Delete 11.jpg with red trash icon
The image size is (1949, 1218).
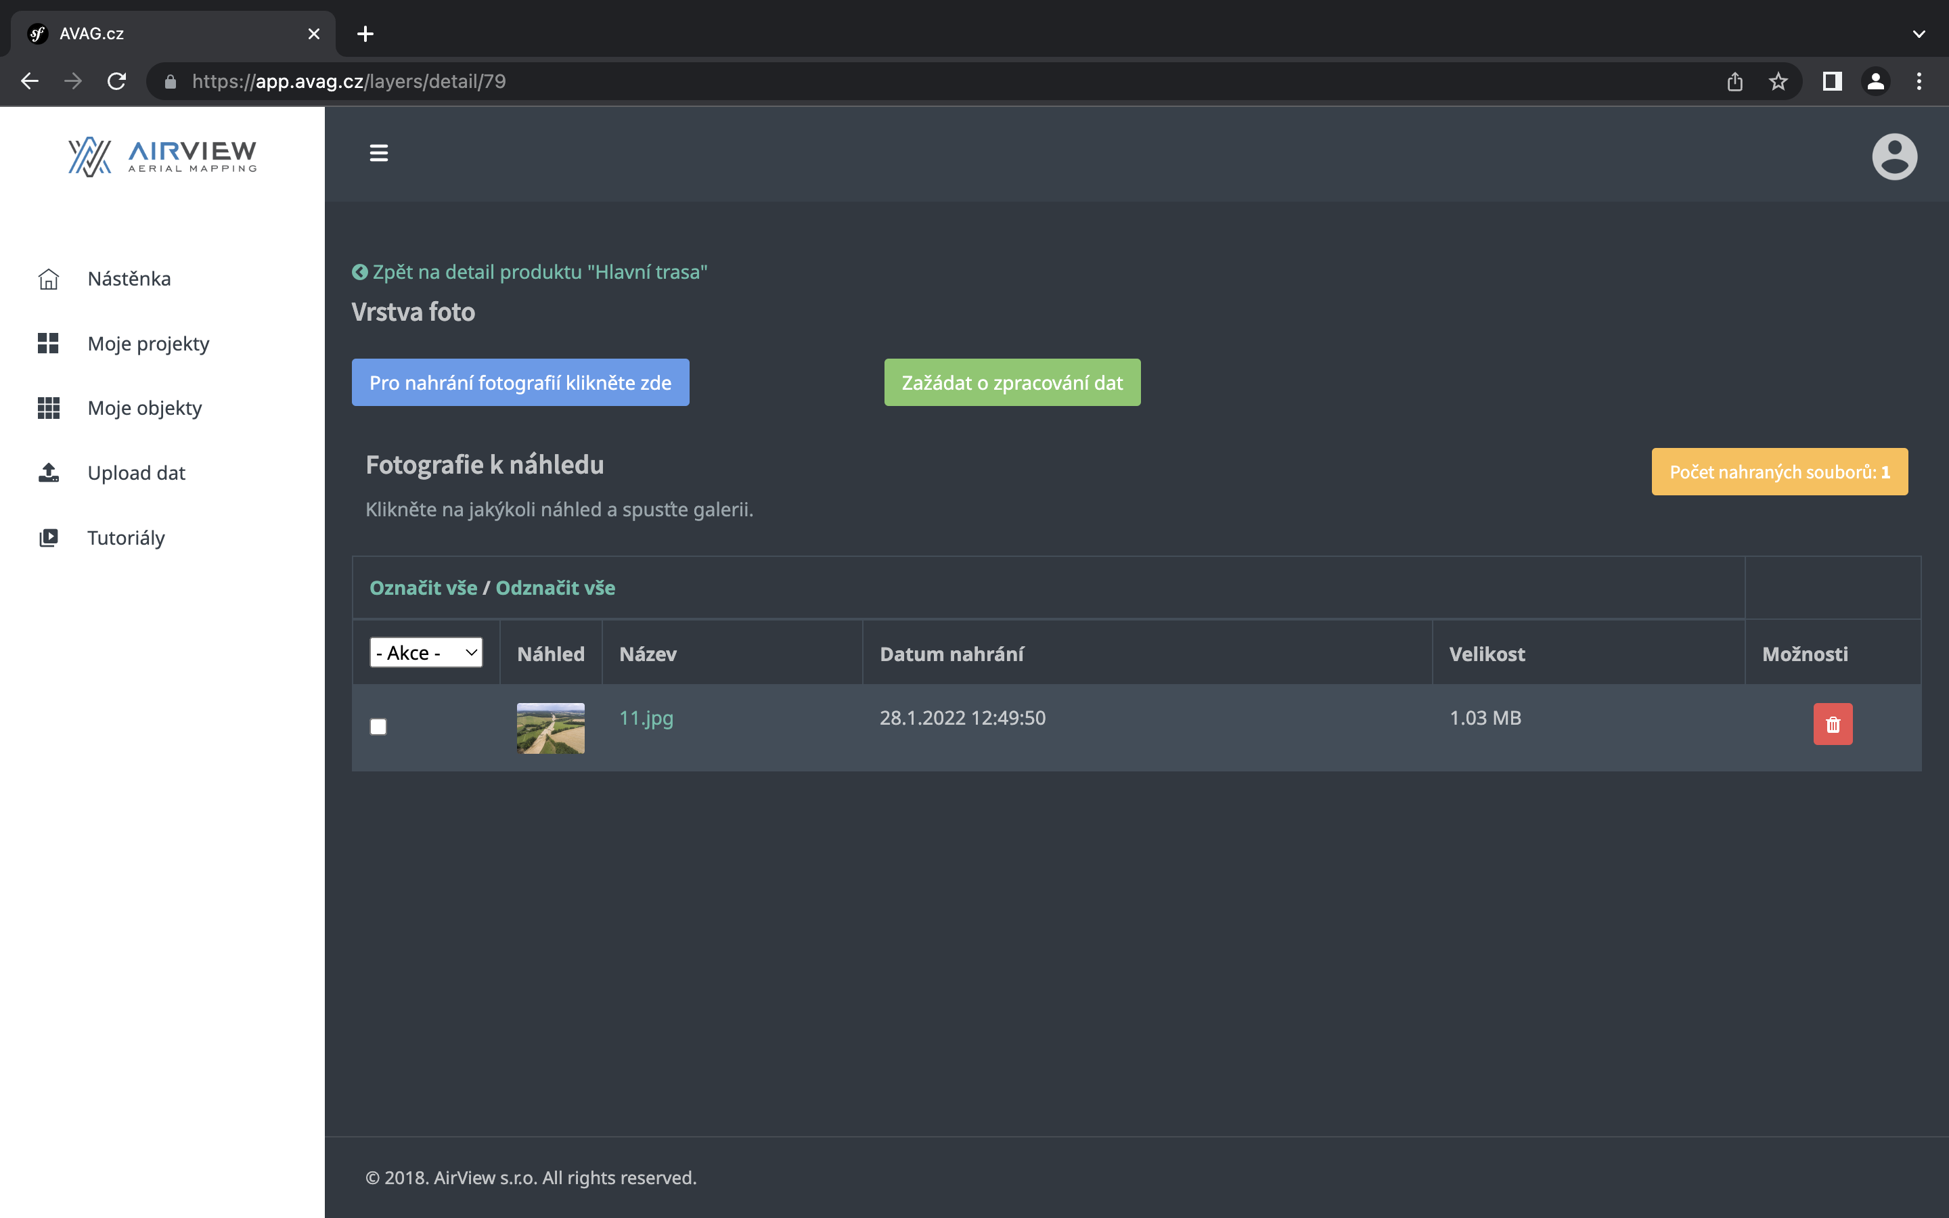[x=1832, y=724]
